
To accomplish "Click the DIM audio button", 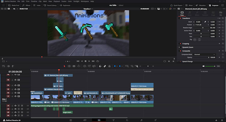I will (218, 66).
